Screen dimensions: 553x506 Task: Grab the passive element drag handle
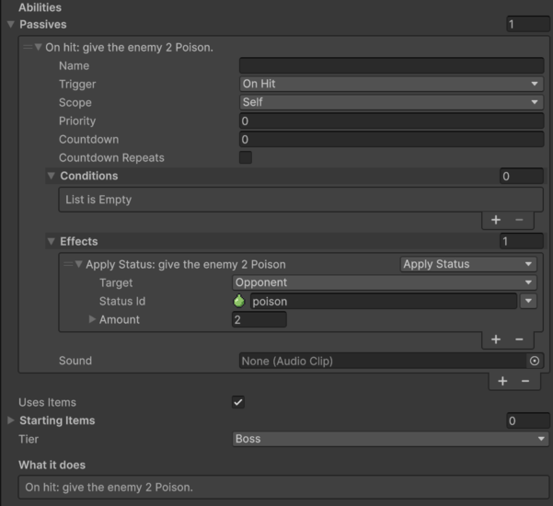(x=28, y=47)
